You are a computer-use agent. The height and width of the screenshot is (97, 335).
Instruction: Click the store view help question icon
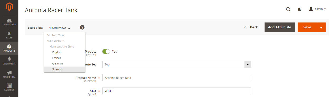tap(82, 27)
